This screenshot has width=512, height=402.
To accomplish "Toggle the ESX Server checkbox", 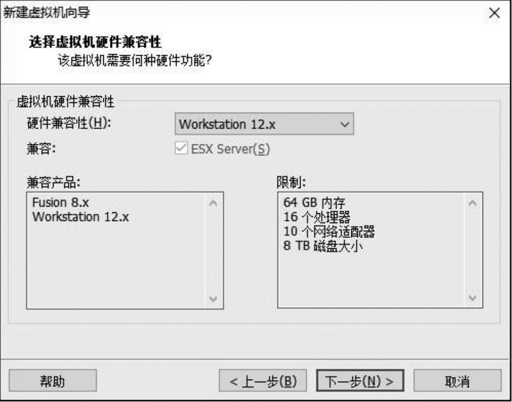I will click(181, 148).
